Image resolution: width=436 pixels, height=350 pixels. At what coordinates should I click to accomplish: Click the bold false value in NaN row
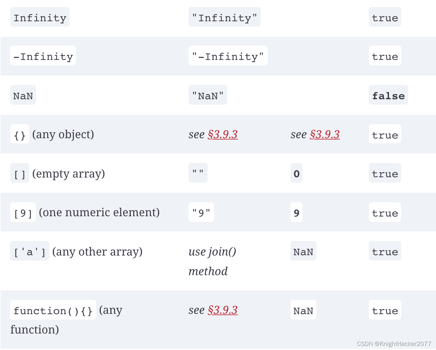[389, 95]
